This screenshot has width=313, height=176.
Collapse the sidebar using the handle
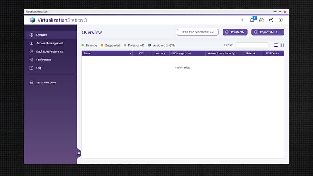(79, 153)
